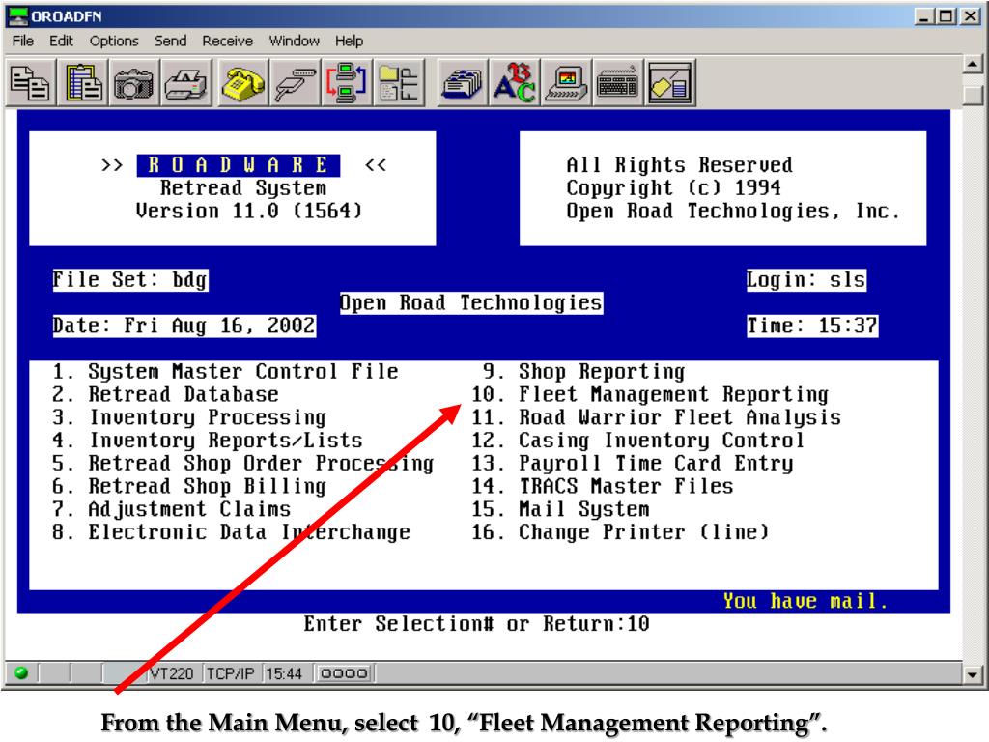989x742 pixels.
Task: Click the disconnect plug toolbar icon
Action: click(x=295, y=83)
